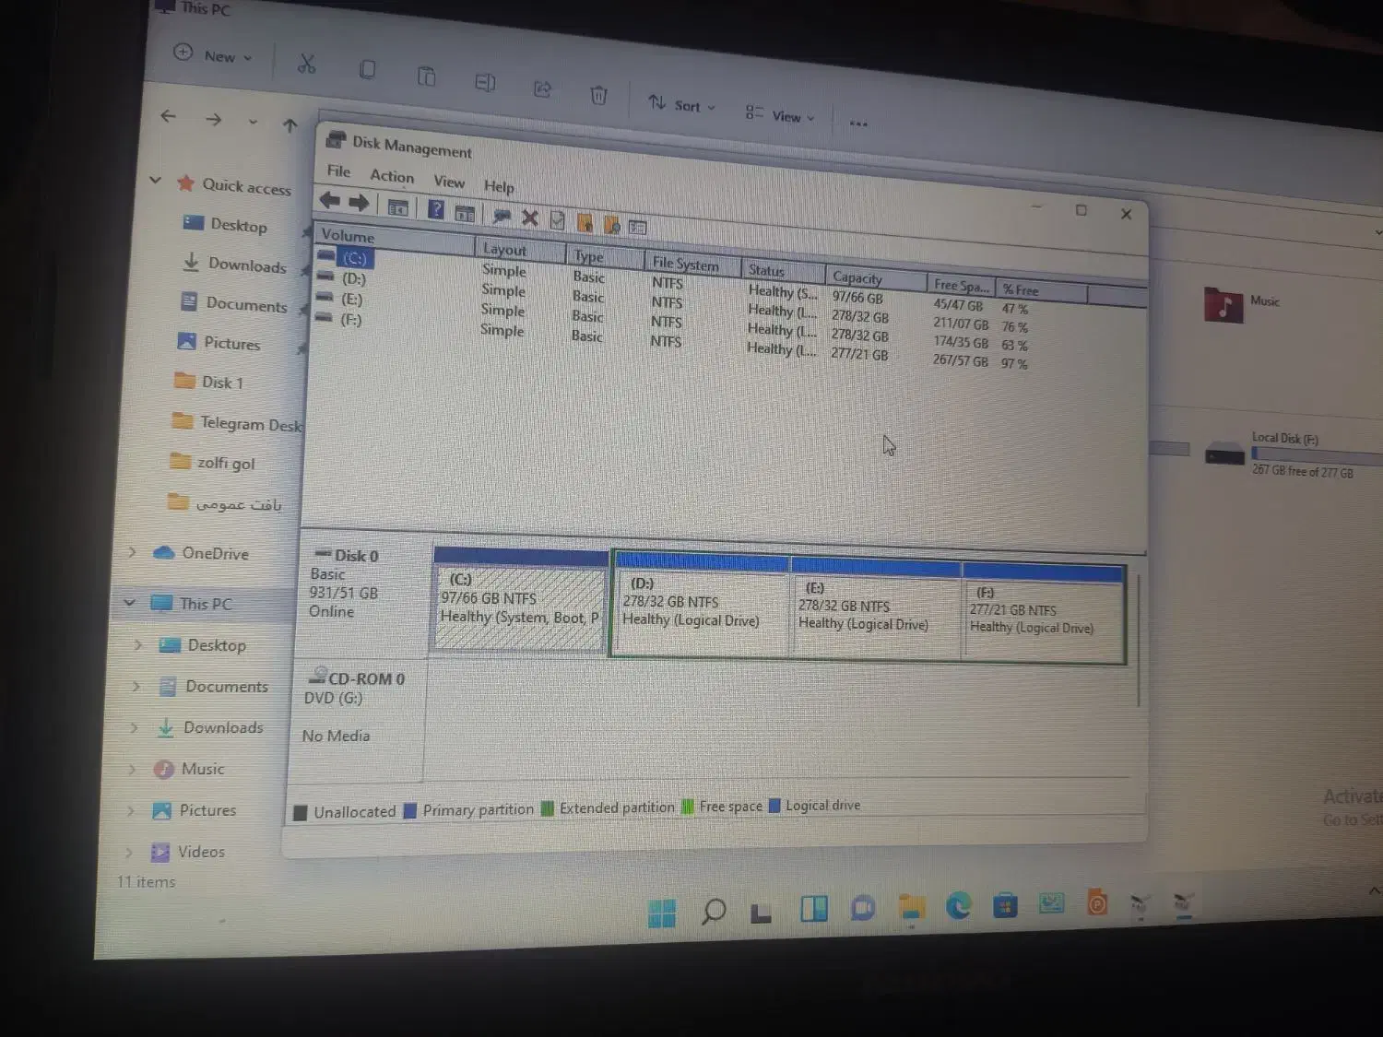
Task: Open Help via the blue question mark icon
Action: 436,210
